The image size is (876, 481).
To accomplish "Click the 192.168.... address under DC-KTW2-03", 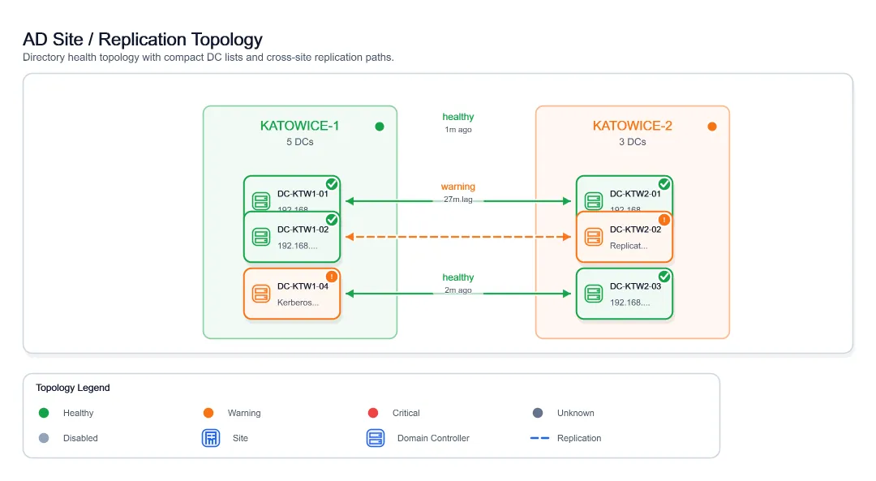I will coord(629,303).
